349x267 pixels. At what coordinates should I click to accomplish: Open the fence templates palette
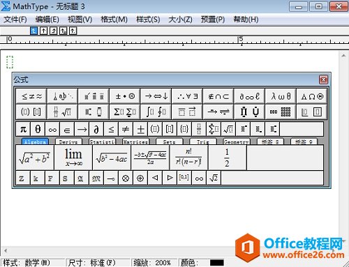pos(31,112)
